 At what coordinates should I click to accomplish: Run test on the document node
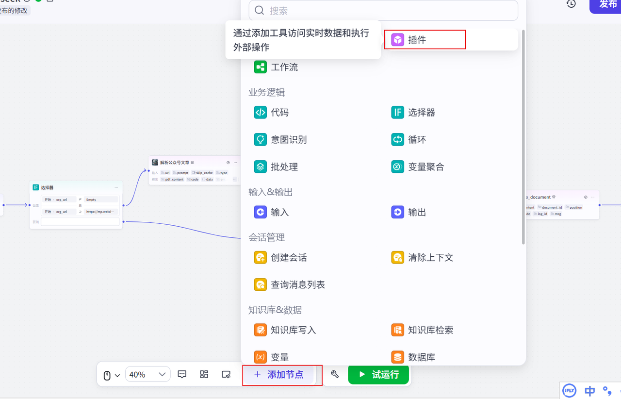coord(586,197)
